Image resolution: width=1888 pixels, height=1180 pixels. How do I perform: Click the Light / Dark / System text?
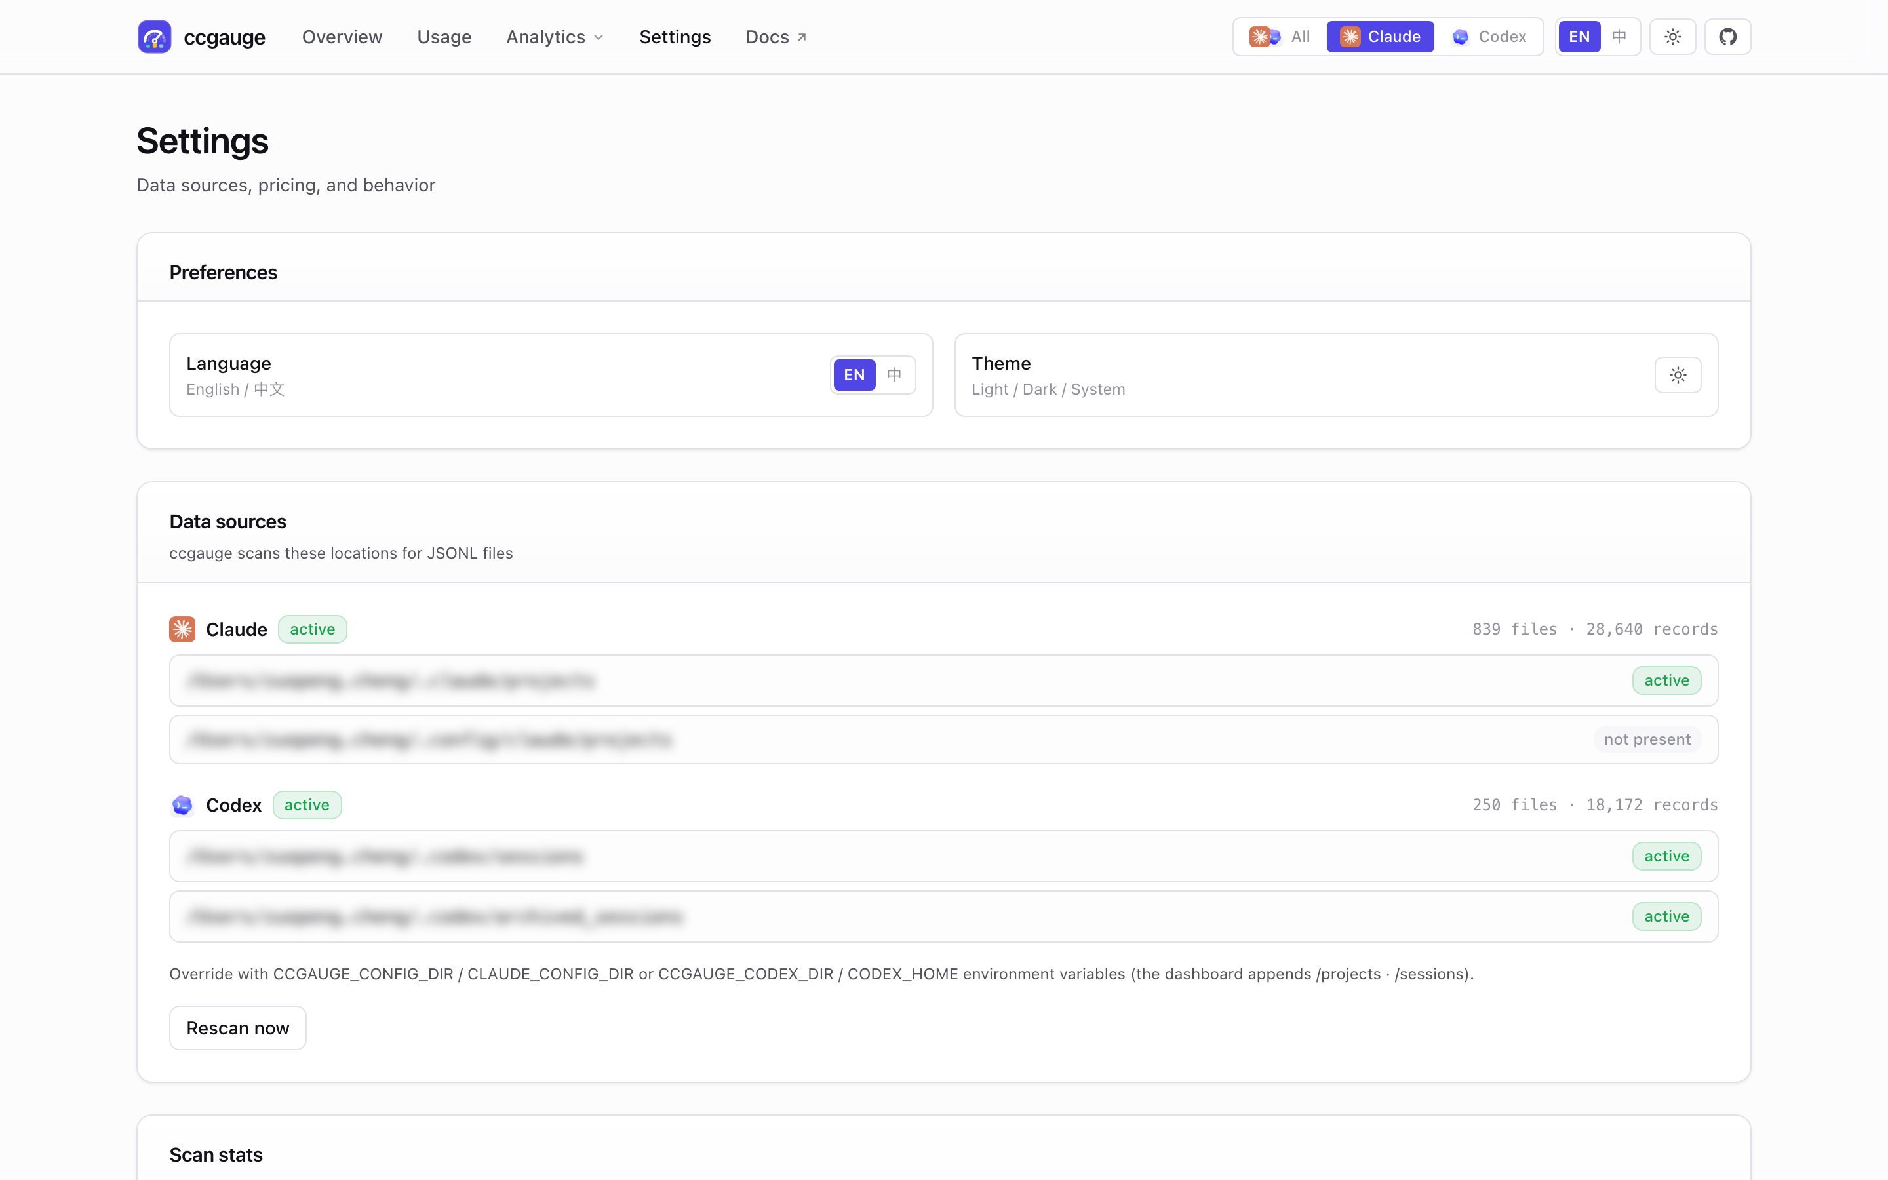coord(1048,389)
